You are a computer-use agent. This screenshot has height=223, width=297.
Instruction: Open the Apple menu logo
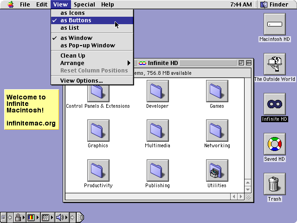tap(11, 5)
